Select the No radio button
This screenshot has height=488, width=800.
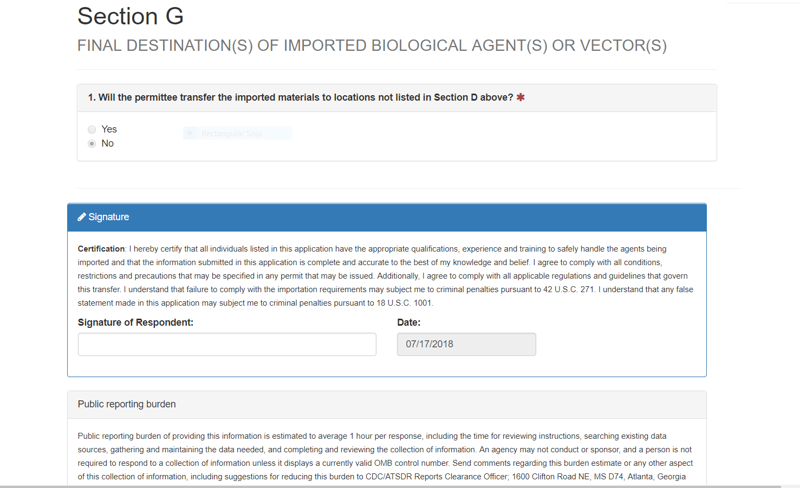tap(92, 143)
